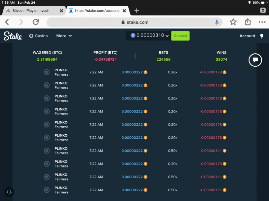This screenshot has width=269, height=201.
Task: Open the chat bubble icon
Action: click(255, 60)
